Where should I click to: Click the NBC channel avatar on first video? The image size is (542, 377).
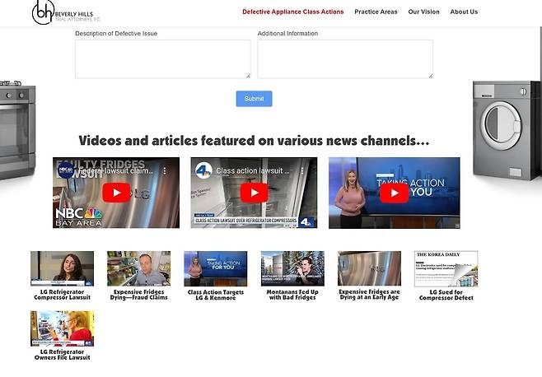pos(67,170)
